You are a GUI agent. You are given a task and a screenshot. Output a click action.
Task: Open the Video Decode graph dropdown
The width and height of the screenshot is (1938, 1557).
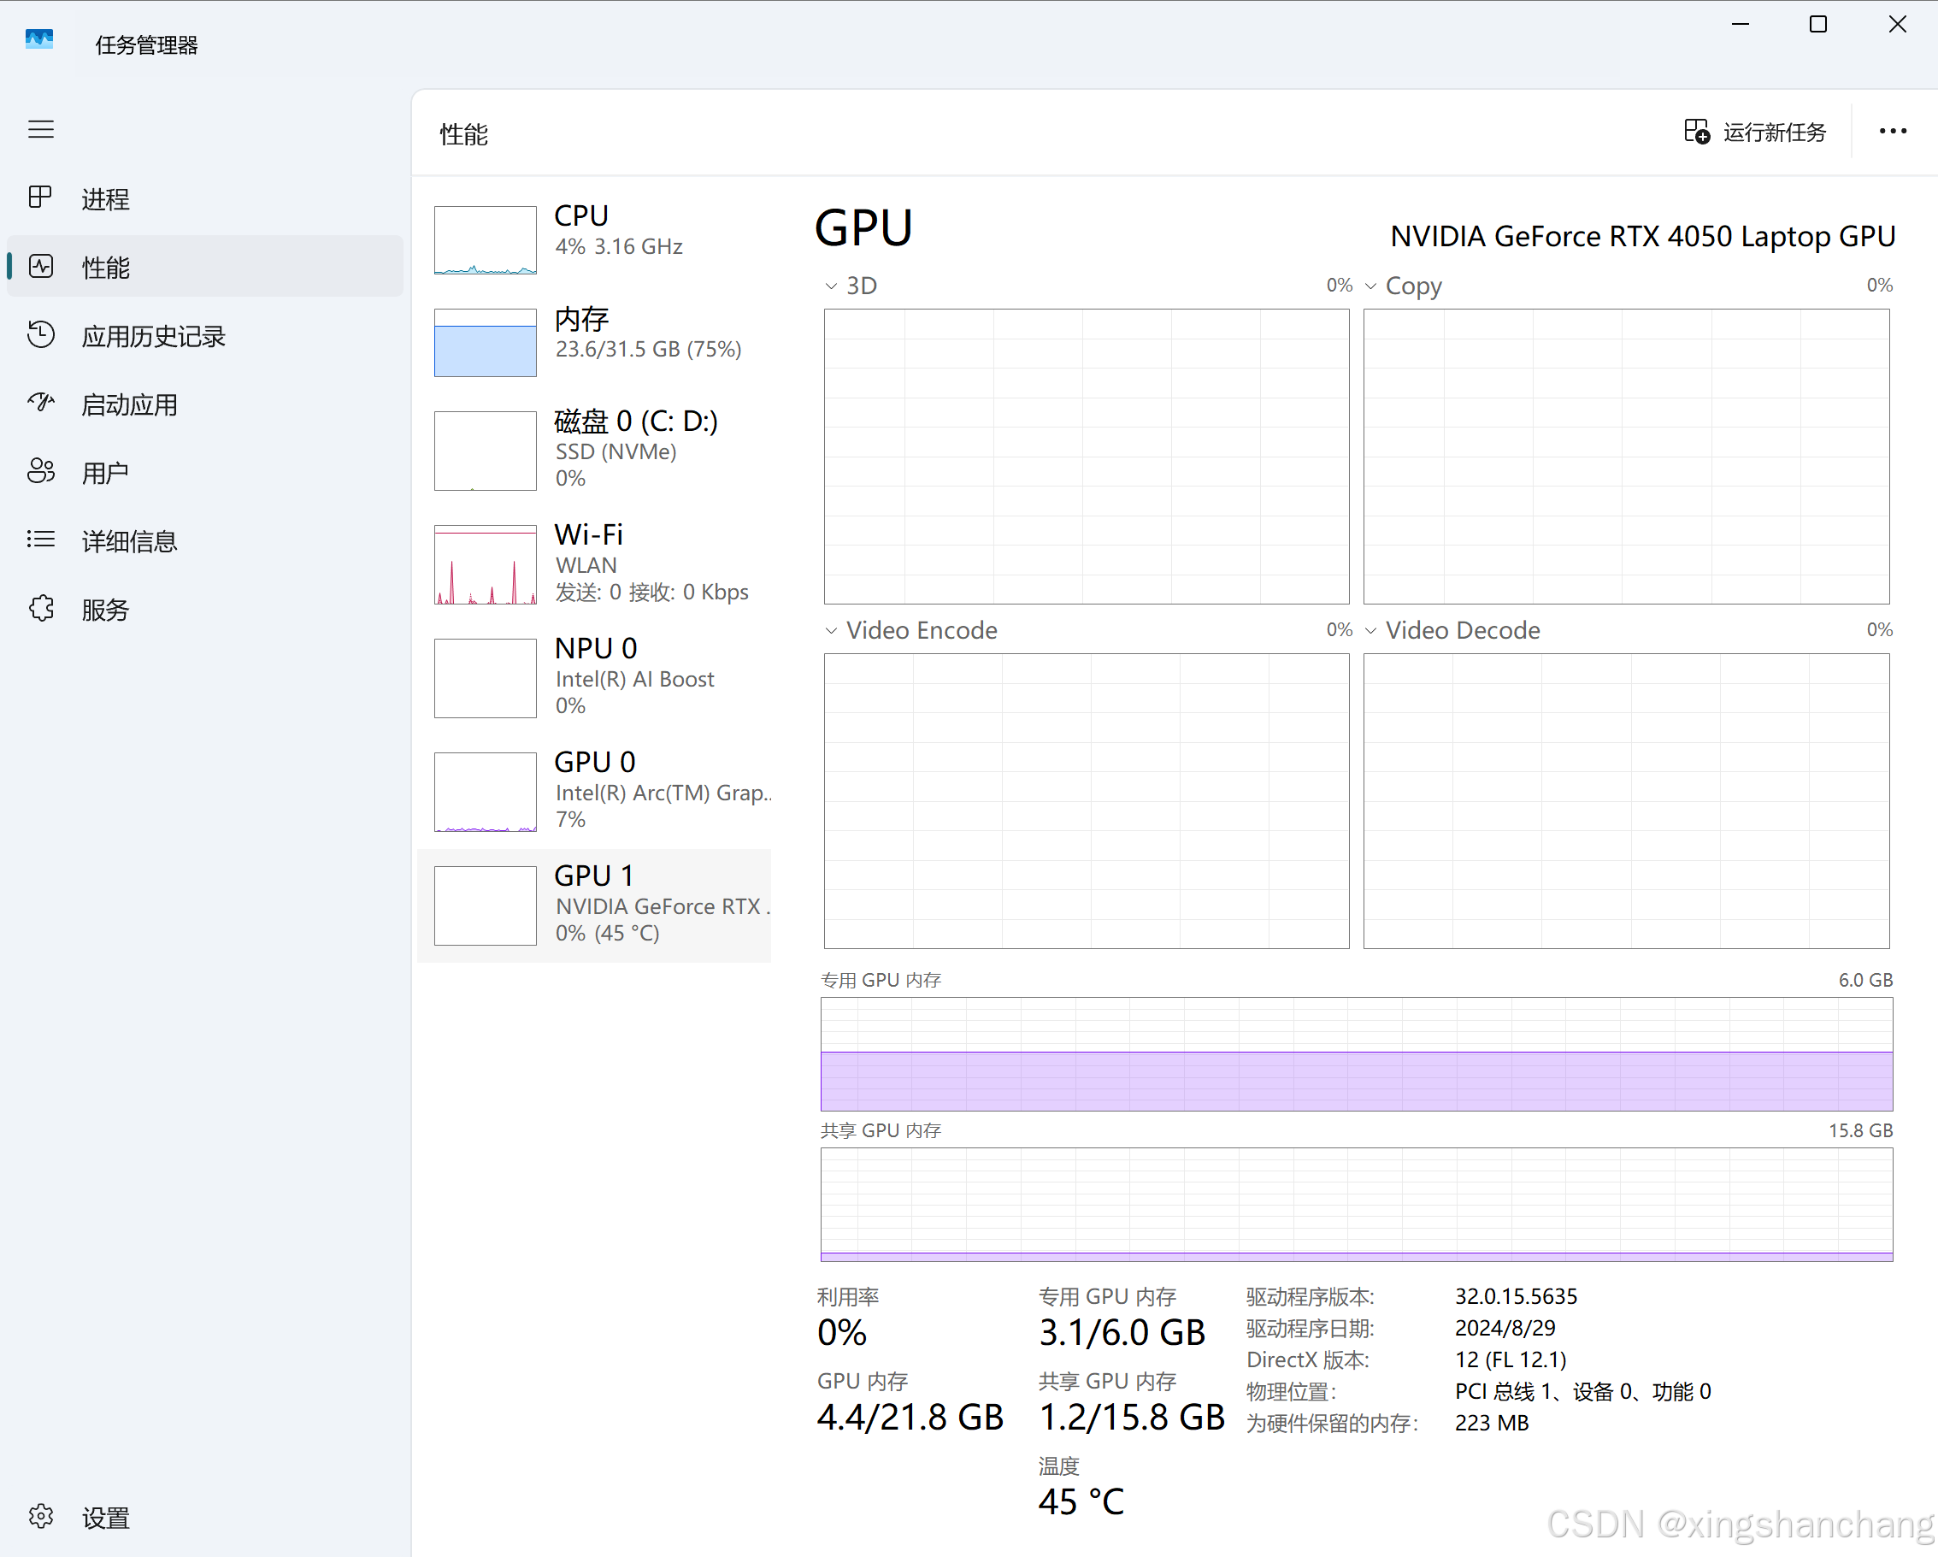pyautogui.click(x=1371, y=631)
